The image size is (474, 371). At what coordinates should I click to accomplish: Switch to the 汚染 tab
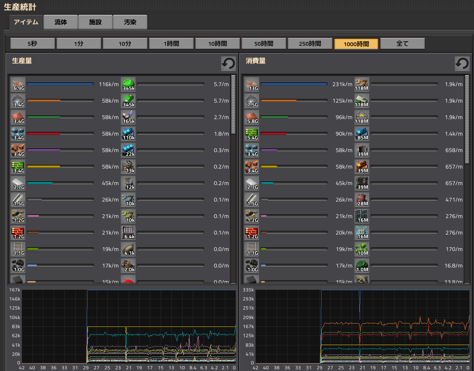tap(130, 22)
